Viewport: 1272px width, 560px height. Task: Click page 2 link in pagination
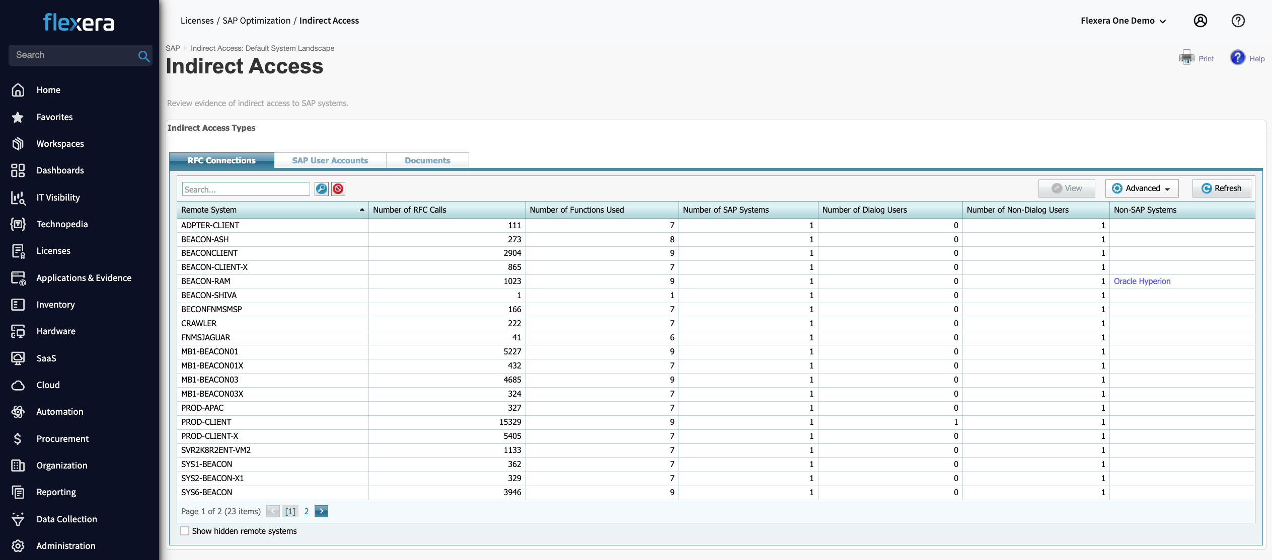(x=306, y=512)
